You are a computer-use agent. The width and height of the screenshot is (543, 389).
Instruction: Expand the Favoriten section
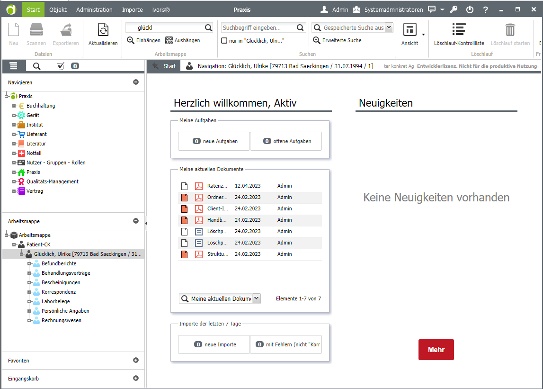(x=136, y=361)
